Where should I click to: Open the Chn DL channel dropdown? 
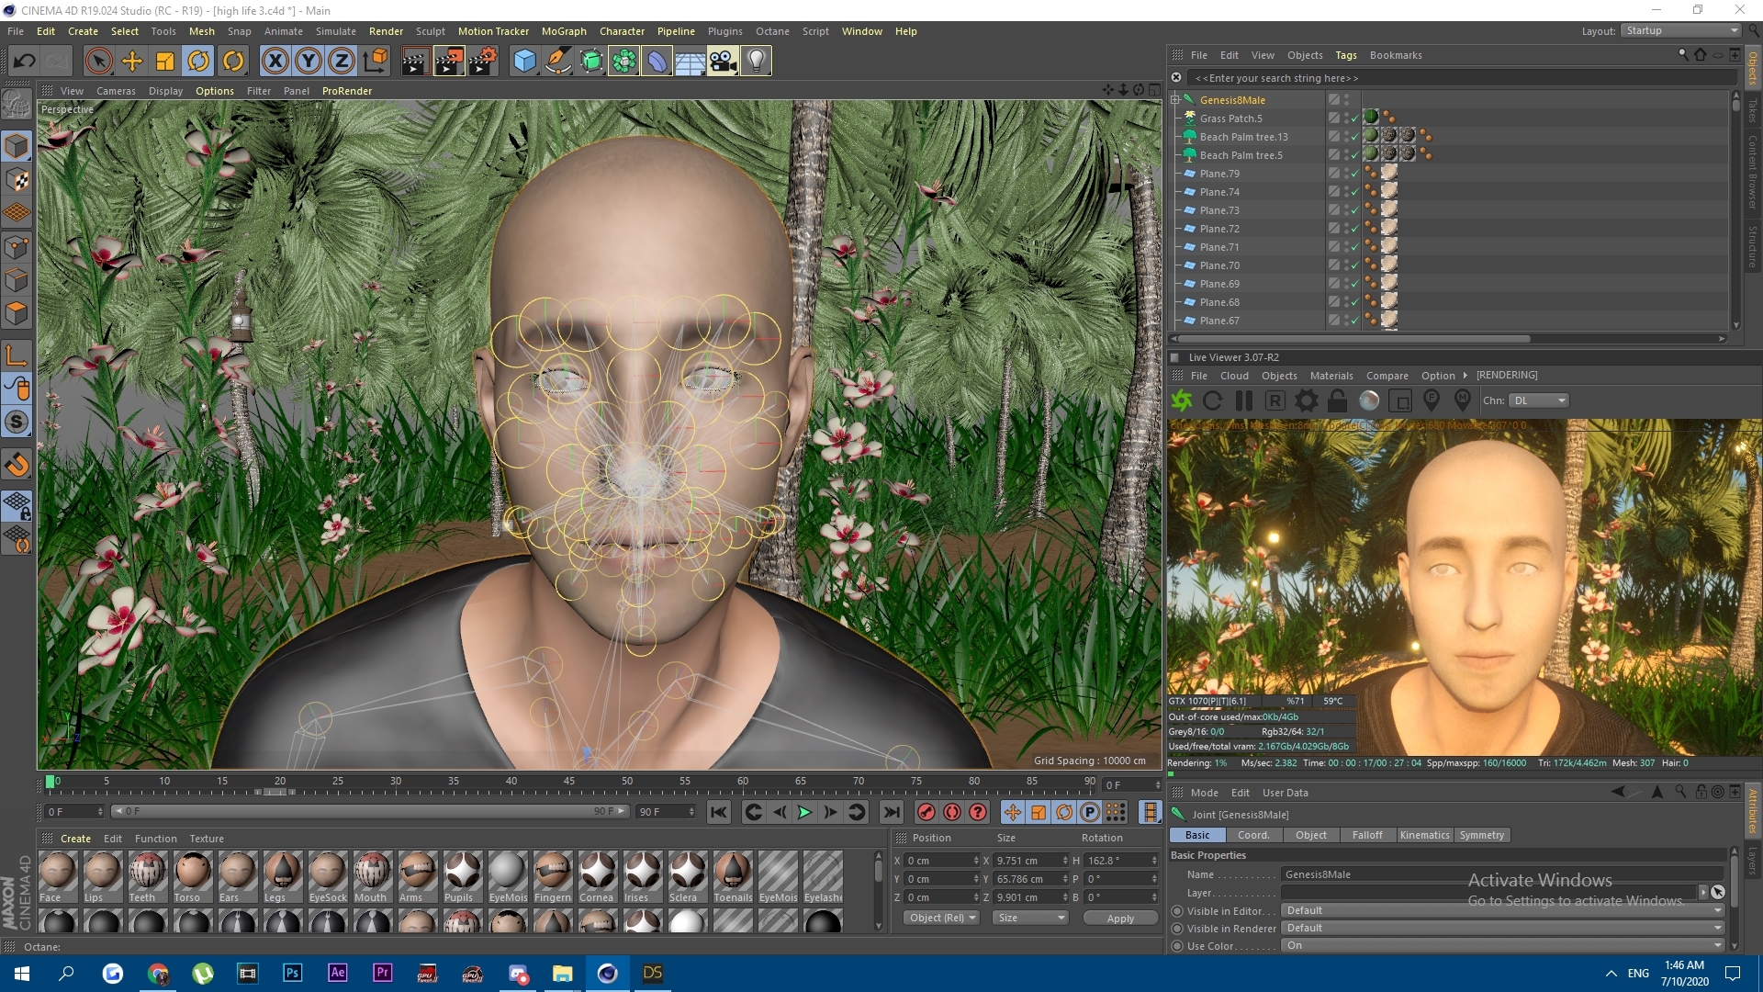pyautogui.click(x=1539, y=400)
